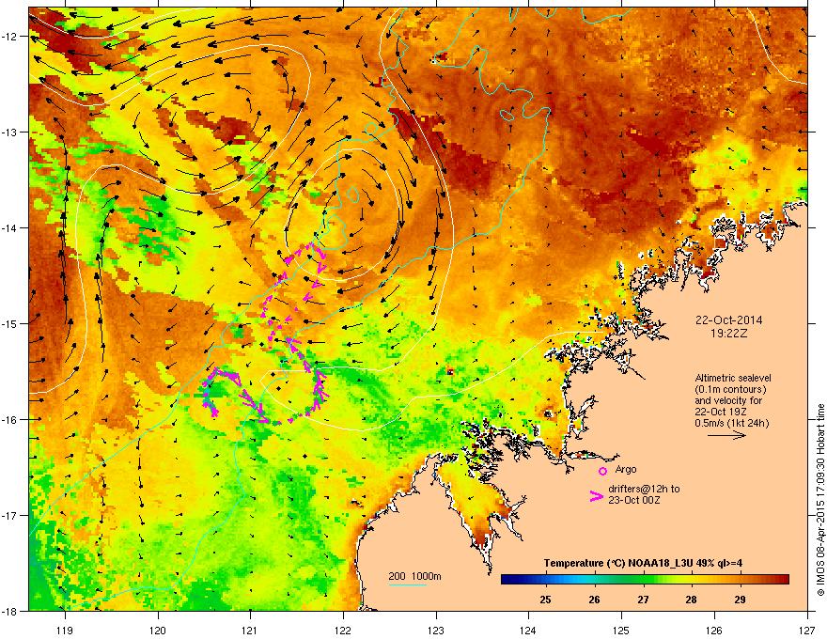This screenshot has width=827, height=639.
Task: Click the -12 latitude axis label
Action: 9,37
